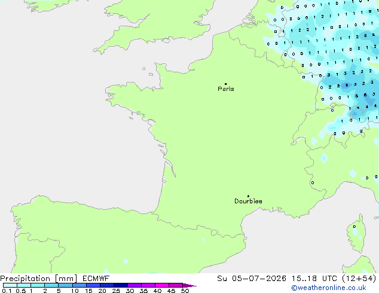Click the legend value '50'
This screenshot has height=293, width=379.
[185, 291]
